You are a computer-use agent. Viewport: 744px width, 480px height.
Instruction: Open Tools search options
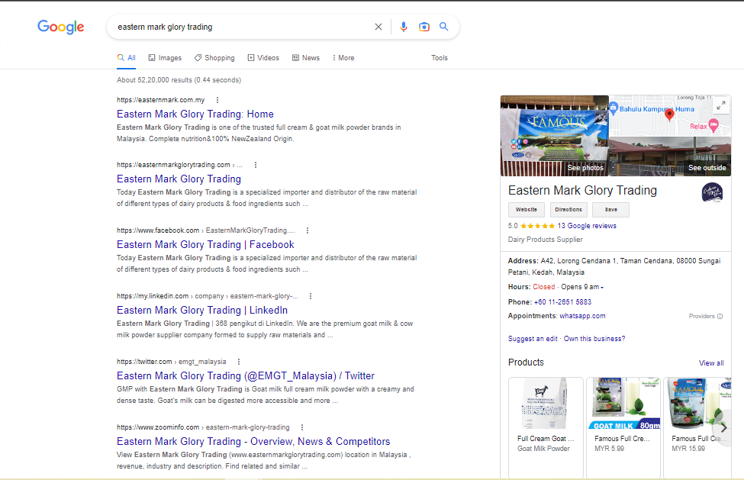pos(440,58)
